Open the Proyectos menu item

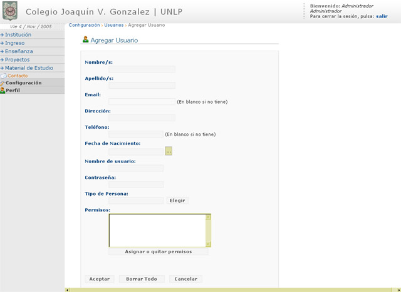[17, 59]
